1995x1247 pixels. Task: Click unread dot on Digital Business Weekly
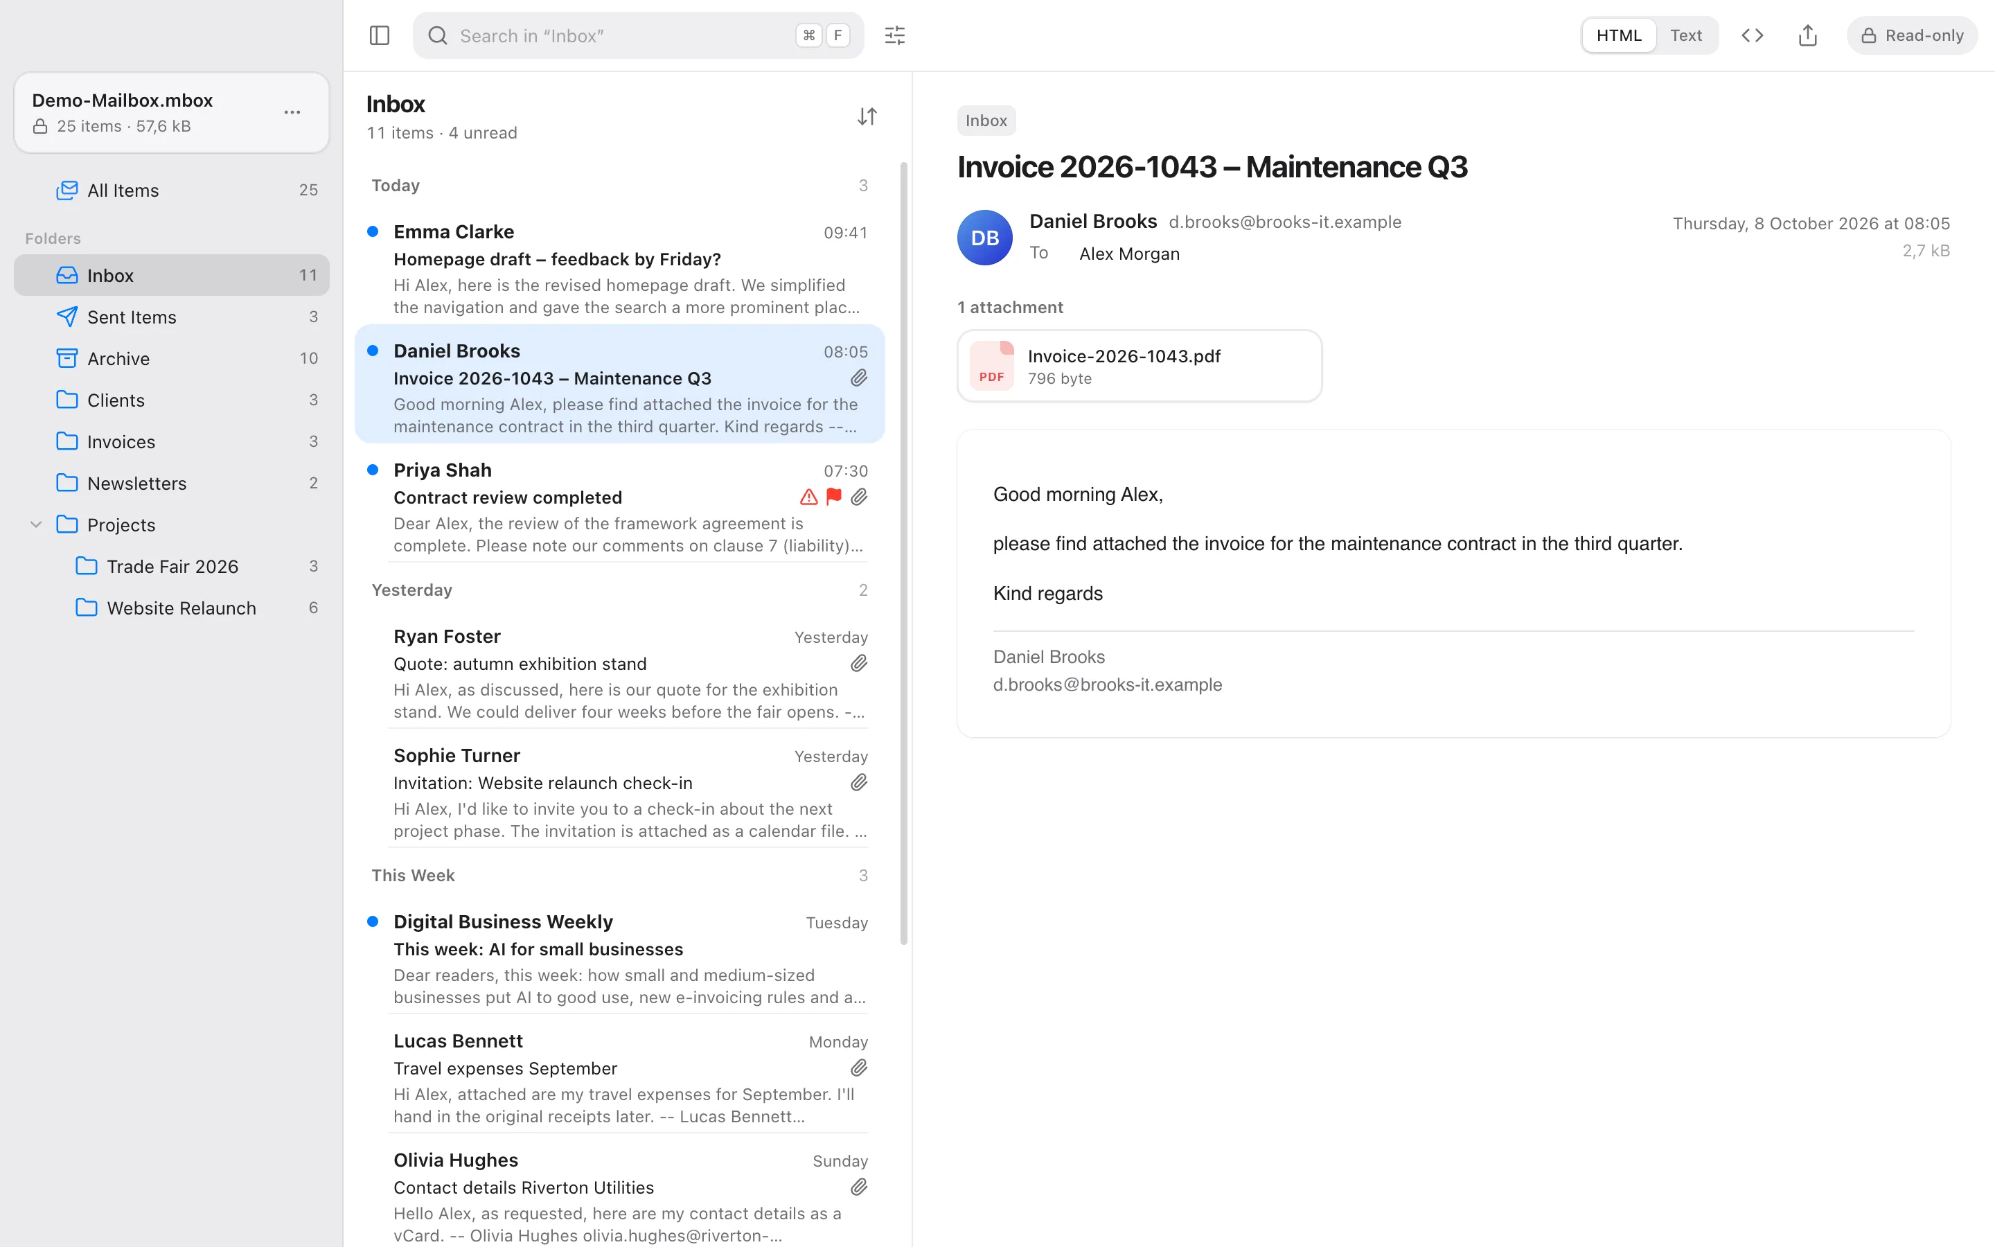373,921
